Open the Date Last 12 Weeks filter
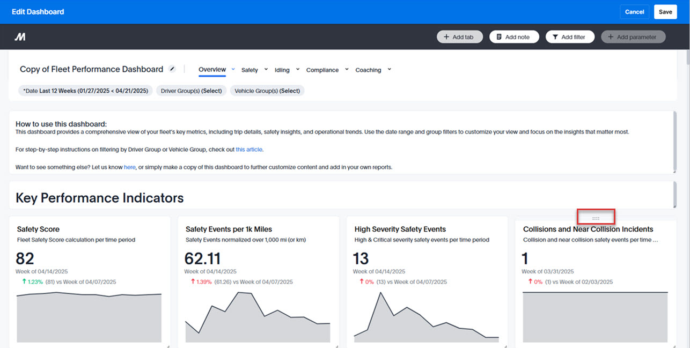690x348 pixels. point(86,91)
